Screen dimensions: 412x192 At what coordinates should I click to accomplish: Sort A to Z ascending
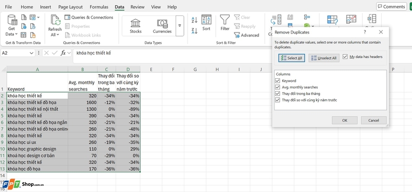tap(195, 20)
